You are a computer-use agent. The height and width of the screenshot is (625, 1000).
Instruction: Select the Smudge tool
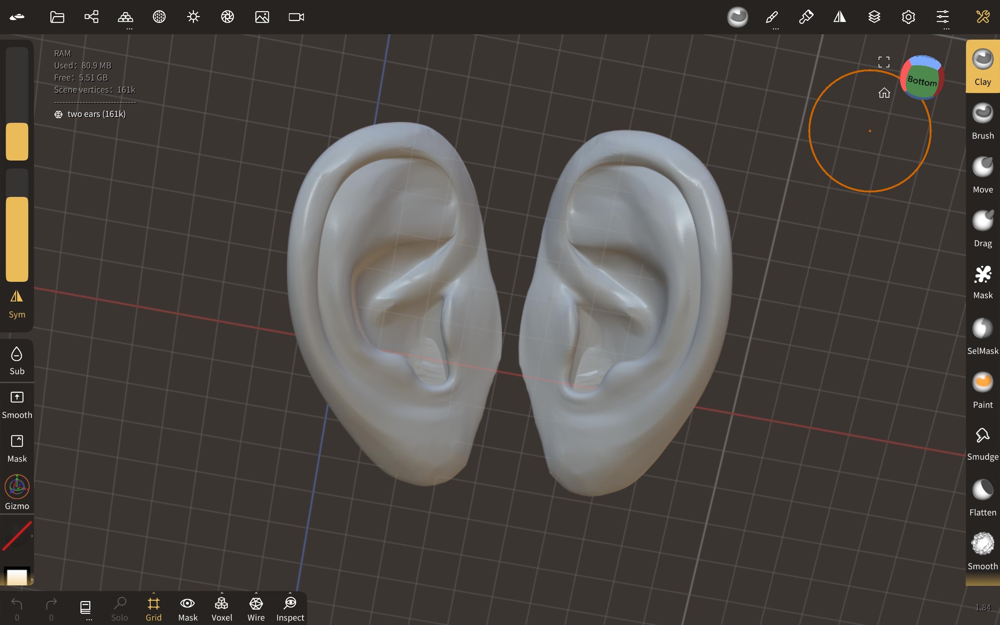[x=982, y=443]
